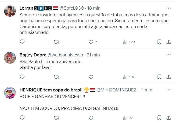Open more options on Lorran's tweet

click(168, 8)
